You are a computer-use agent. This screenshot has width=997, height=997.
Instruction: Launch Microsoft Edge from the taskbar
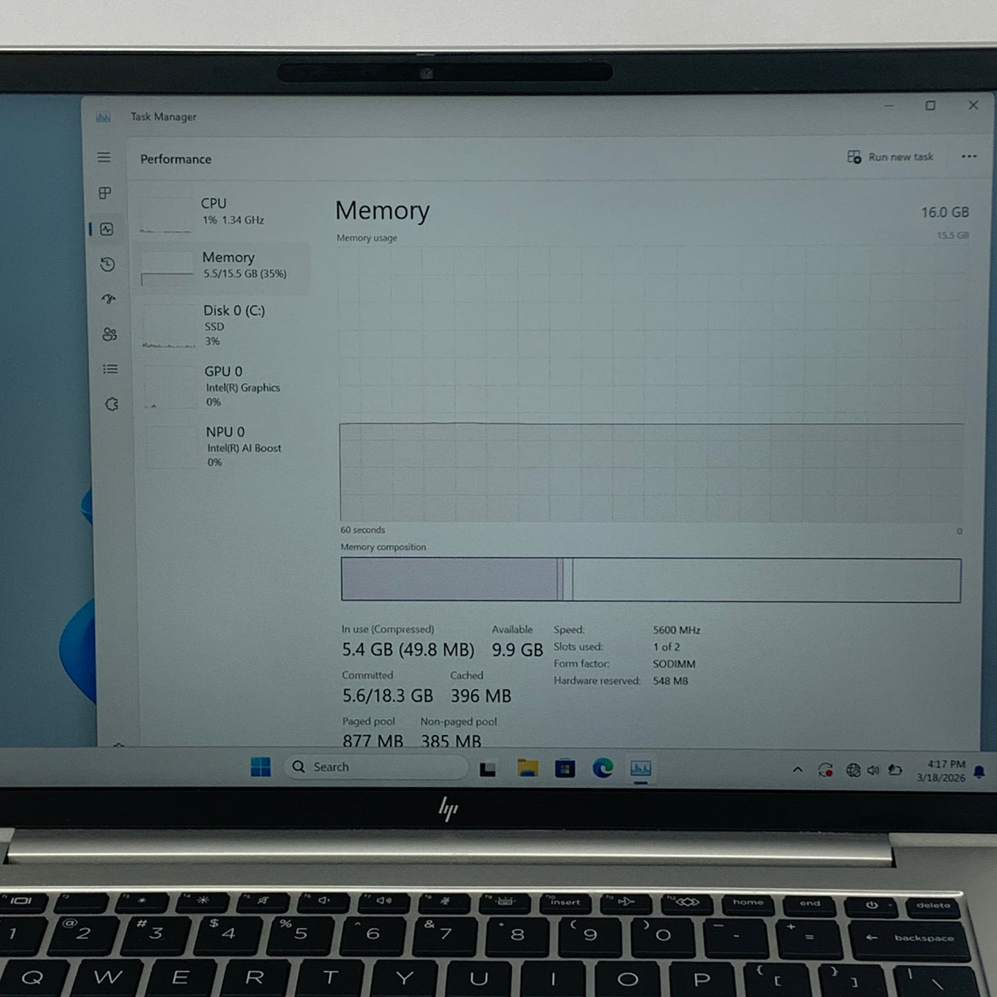click(604, 767)
